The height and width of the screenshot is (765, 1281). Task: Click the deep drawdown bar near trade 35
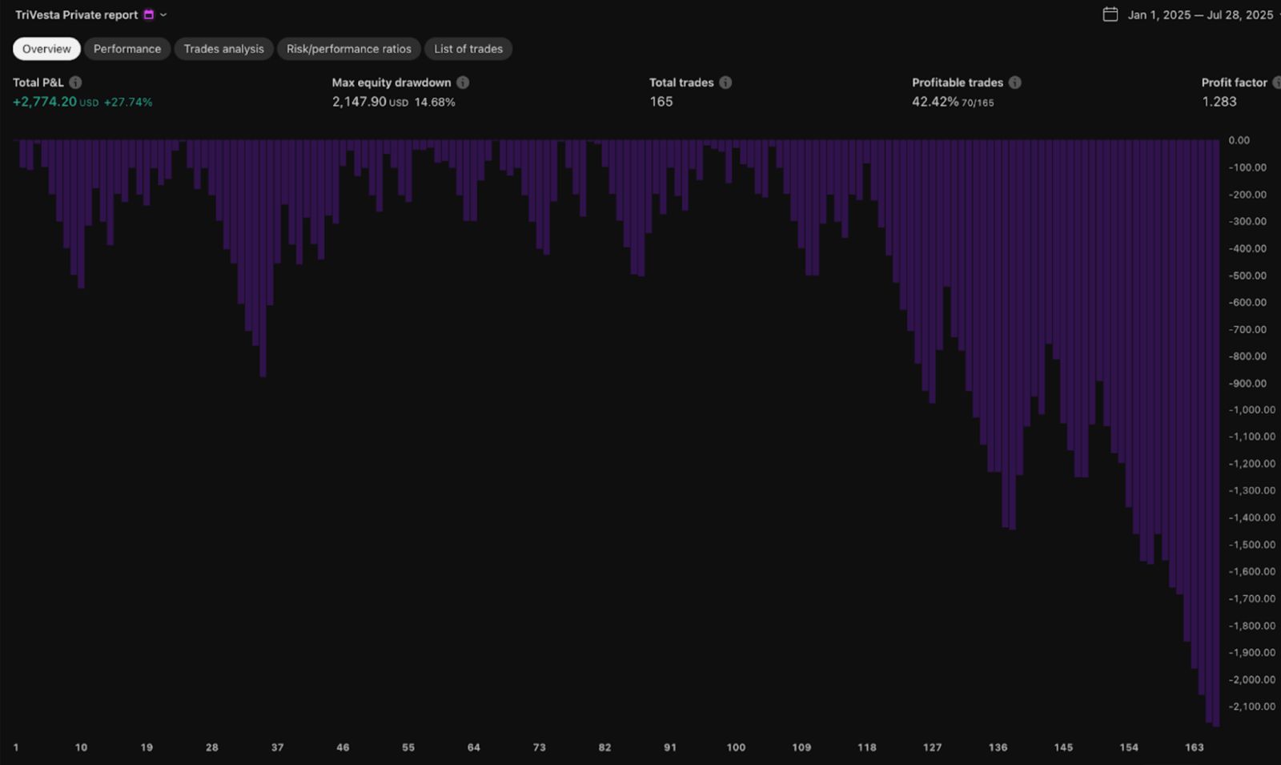(x=263, y=258)
